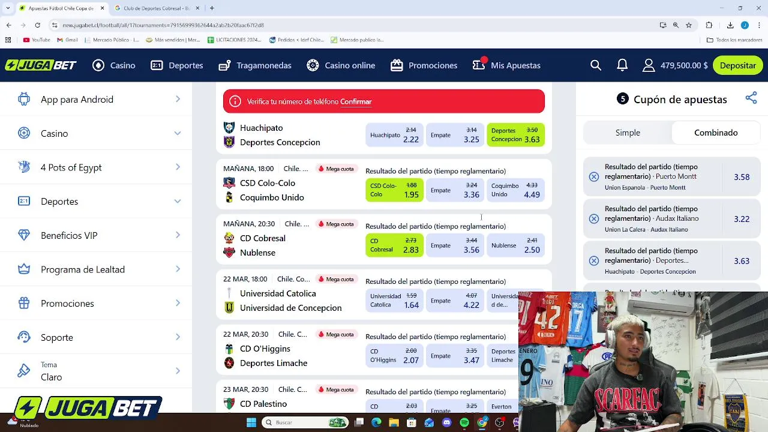Screen dimensions: 768x432
Task: Open Promociones sidebar chevron arrow
Action: pyautogui.click(x=178, y=303)
